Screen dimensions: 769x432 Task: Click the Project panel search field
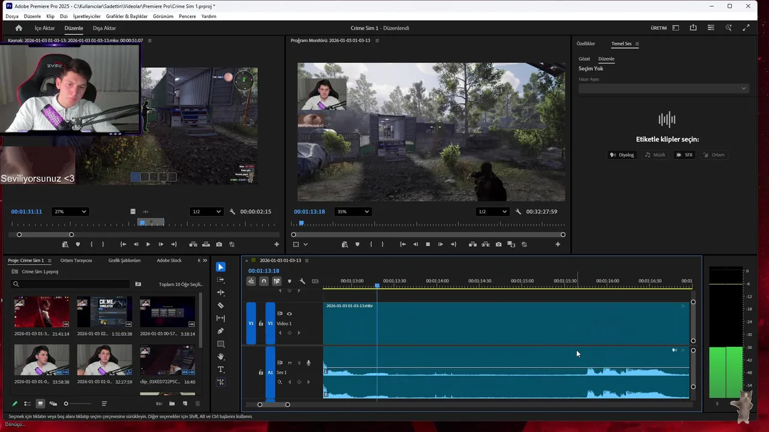tap(70, 284)
